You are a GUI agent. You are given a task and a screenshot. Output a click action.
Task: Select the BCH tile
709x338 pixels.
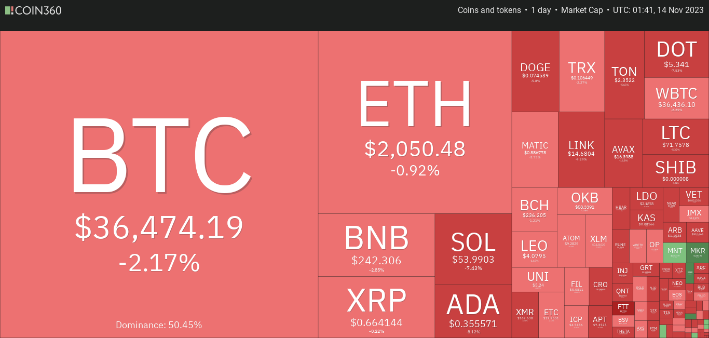coord(534,209)
